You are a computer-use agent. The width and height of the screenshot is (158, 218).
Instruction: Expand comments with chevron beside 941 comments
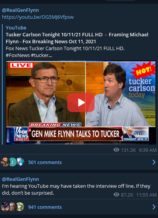[x=154, y=207]
